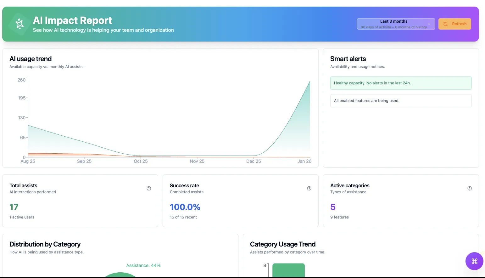Select the Healthy capacity alert notice
This screenshot has height=278, width=485.
401,83
